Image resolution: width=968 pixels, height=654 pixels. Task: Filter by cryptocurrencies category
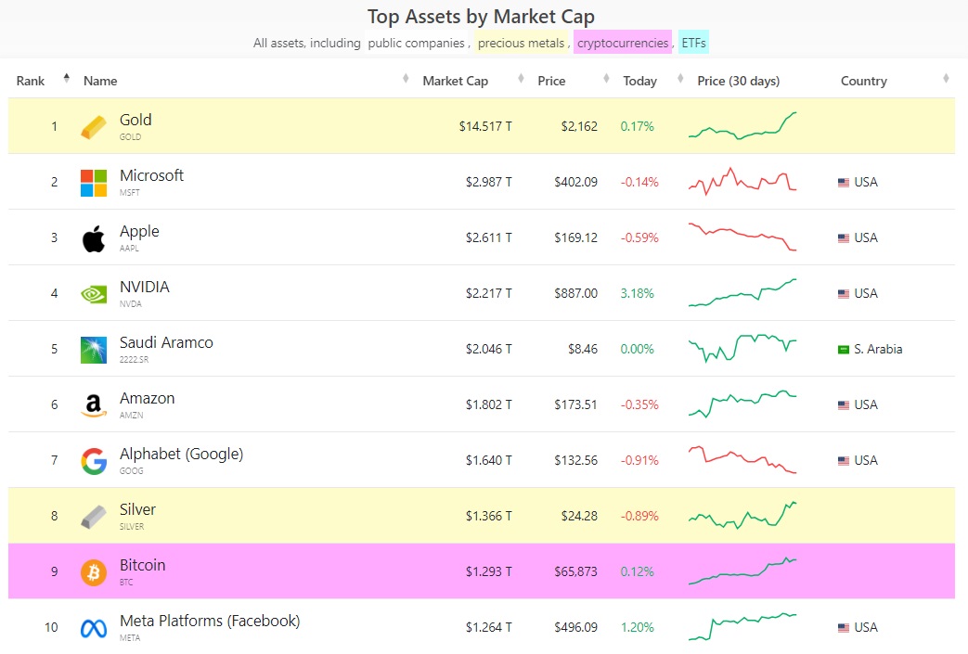(622, 43)
